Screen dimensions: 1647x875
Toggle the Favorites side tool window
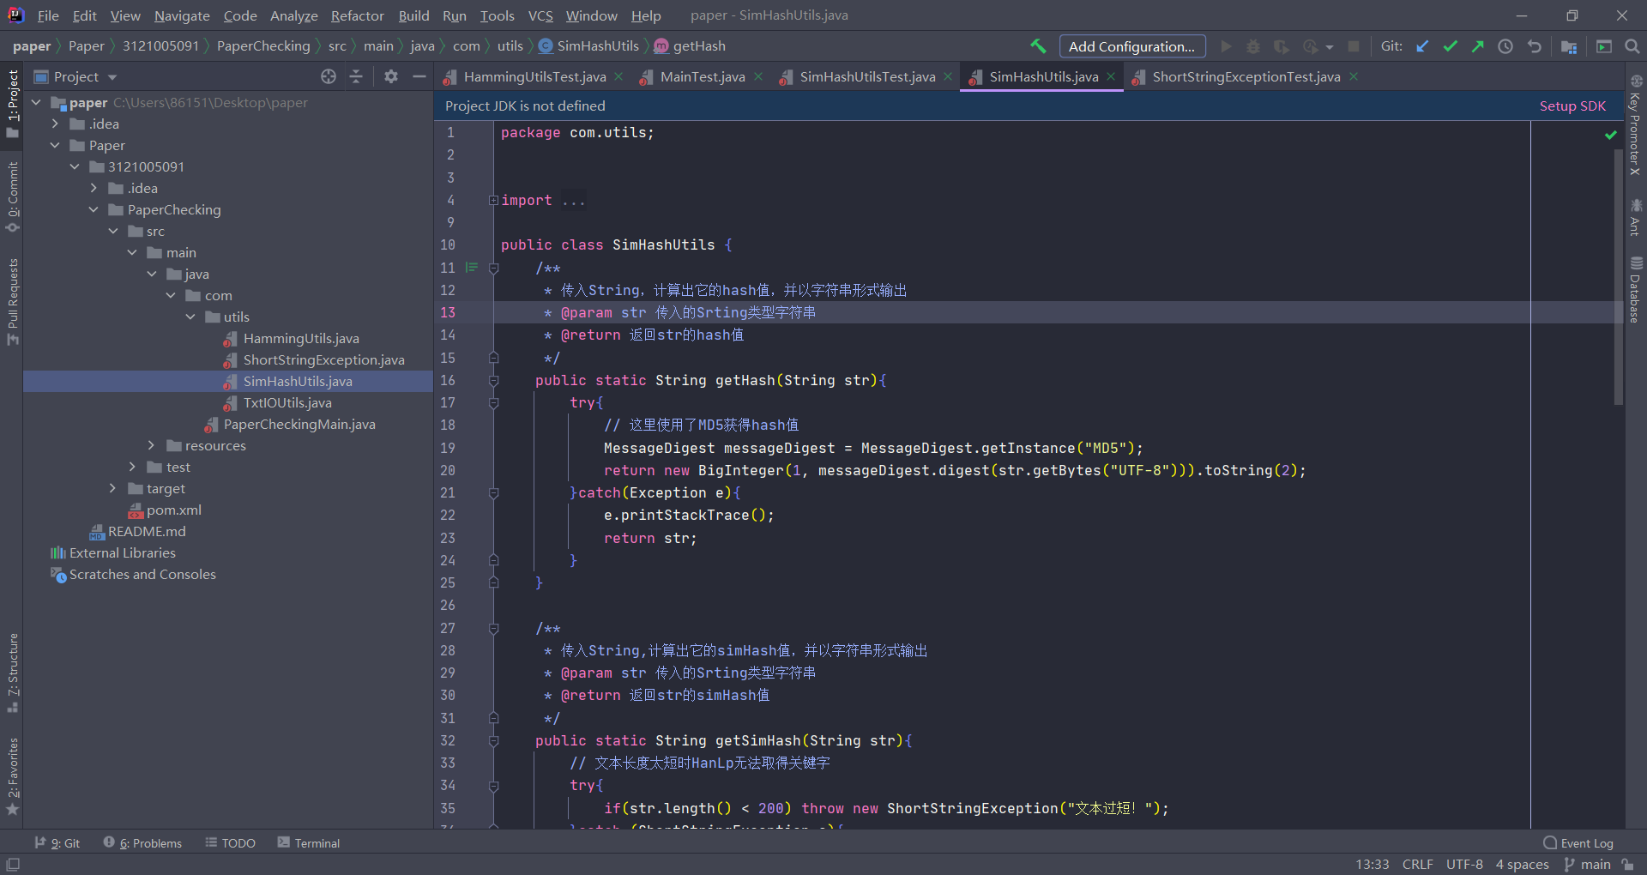click(12, 777)
